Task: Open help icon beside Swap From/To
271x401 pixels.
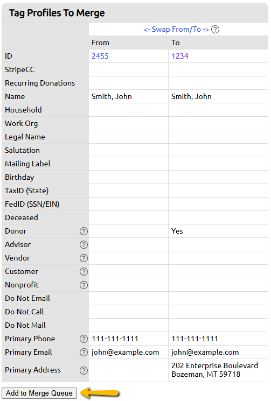Action: (x=215, y=30)
